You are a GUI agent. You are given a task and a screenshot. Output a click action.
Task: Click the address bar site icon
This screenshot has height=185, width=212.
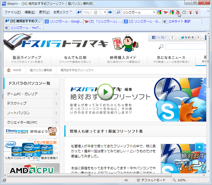click(79, 13)
